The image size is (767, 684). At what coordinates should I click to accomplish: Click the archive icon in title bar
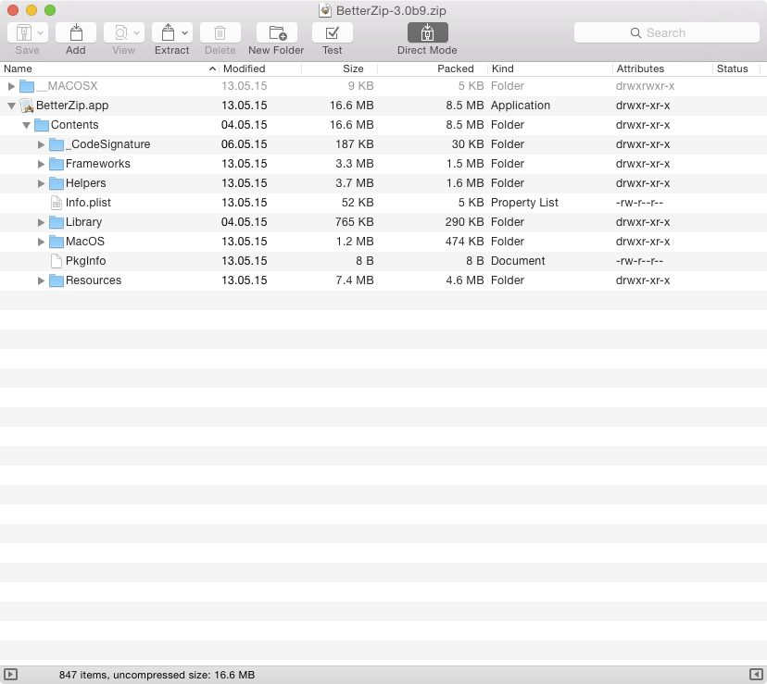(325, 10)
